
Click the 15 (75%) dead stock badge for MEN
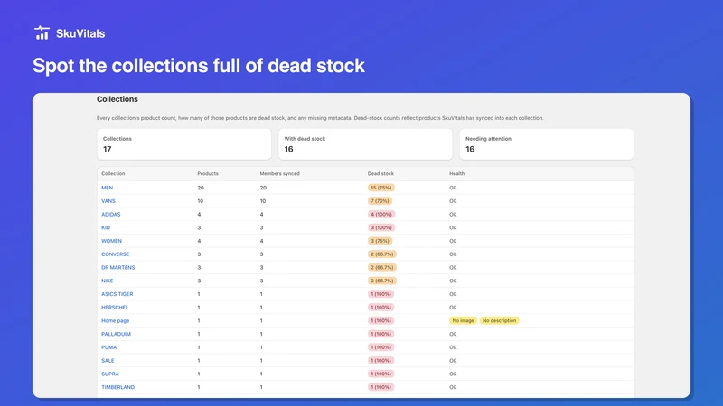[x=381, y=188]
